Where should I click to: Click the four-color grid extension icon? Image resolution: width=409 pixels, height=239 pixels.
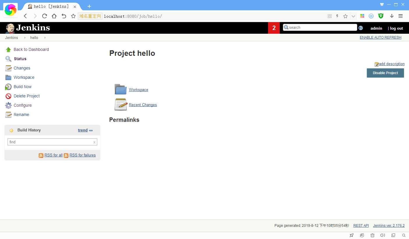point(362,16)
